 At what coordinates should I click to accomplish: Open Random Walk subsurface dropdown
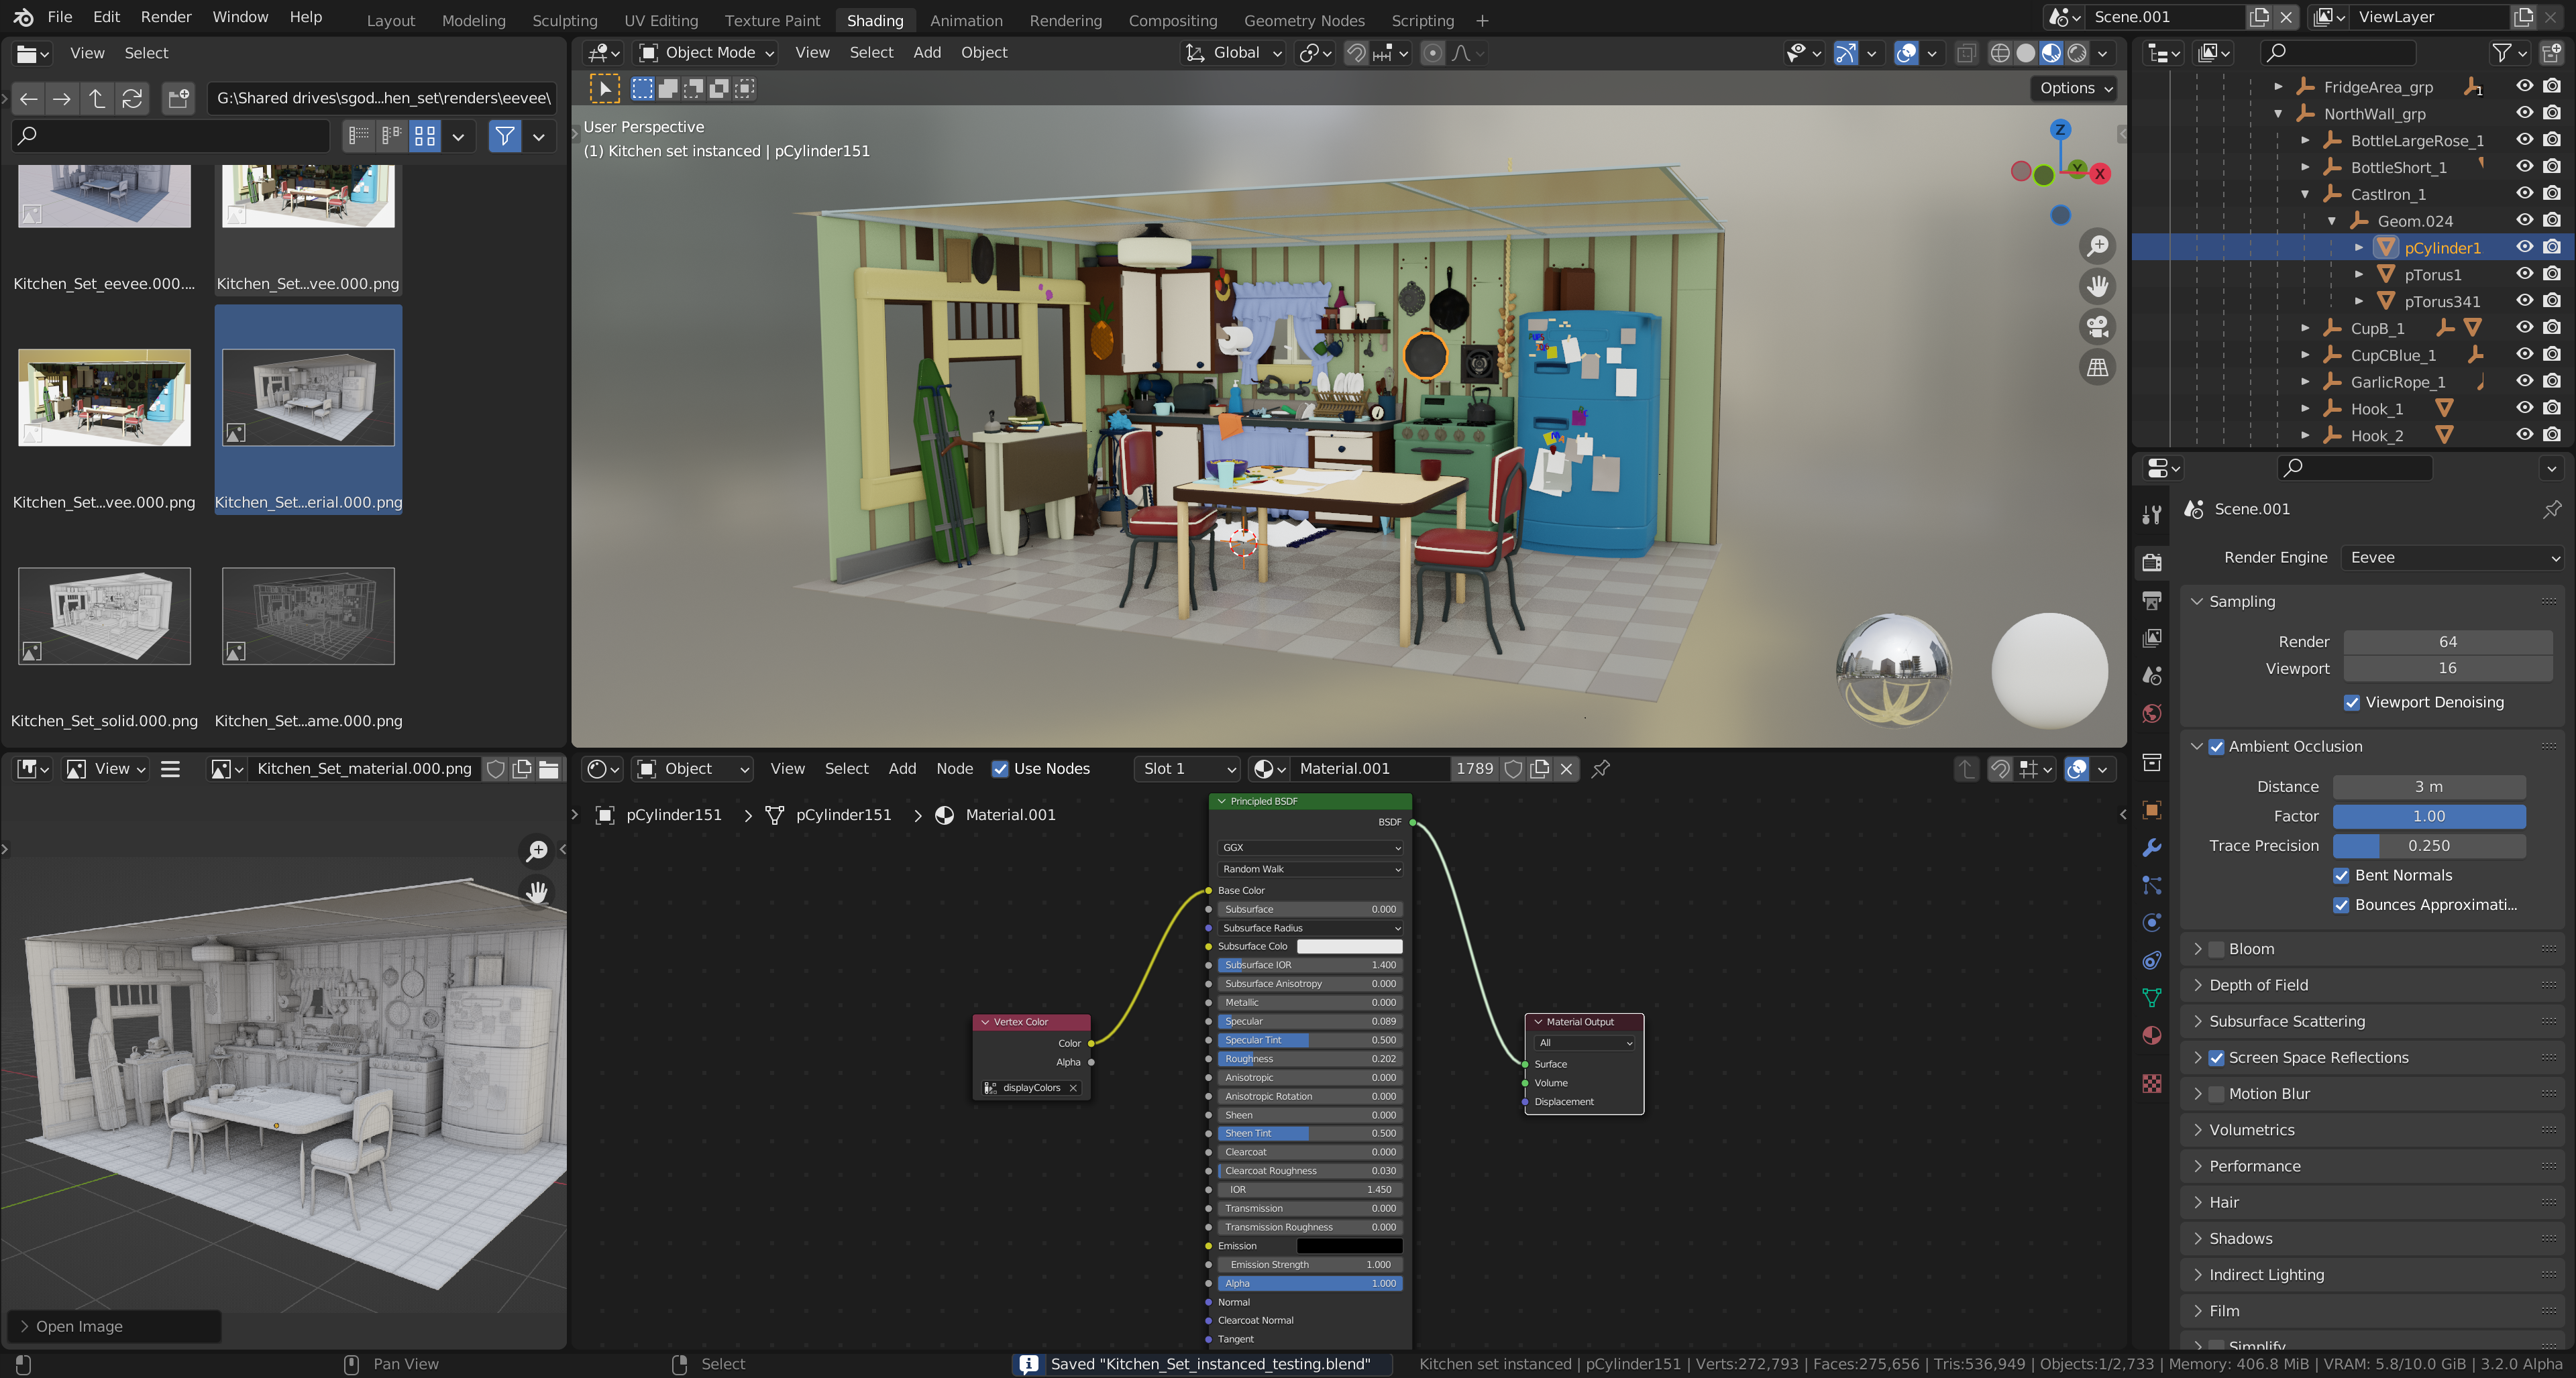coord(1310,869)
